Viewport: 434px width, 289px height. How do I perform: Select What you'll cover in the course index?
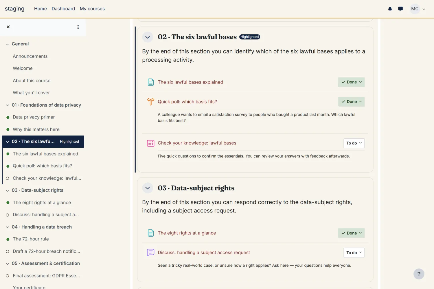pyautogui.click(x=31, y=93)
